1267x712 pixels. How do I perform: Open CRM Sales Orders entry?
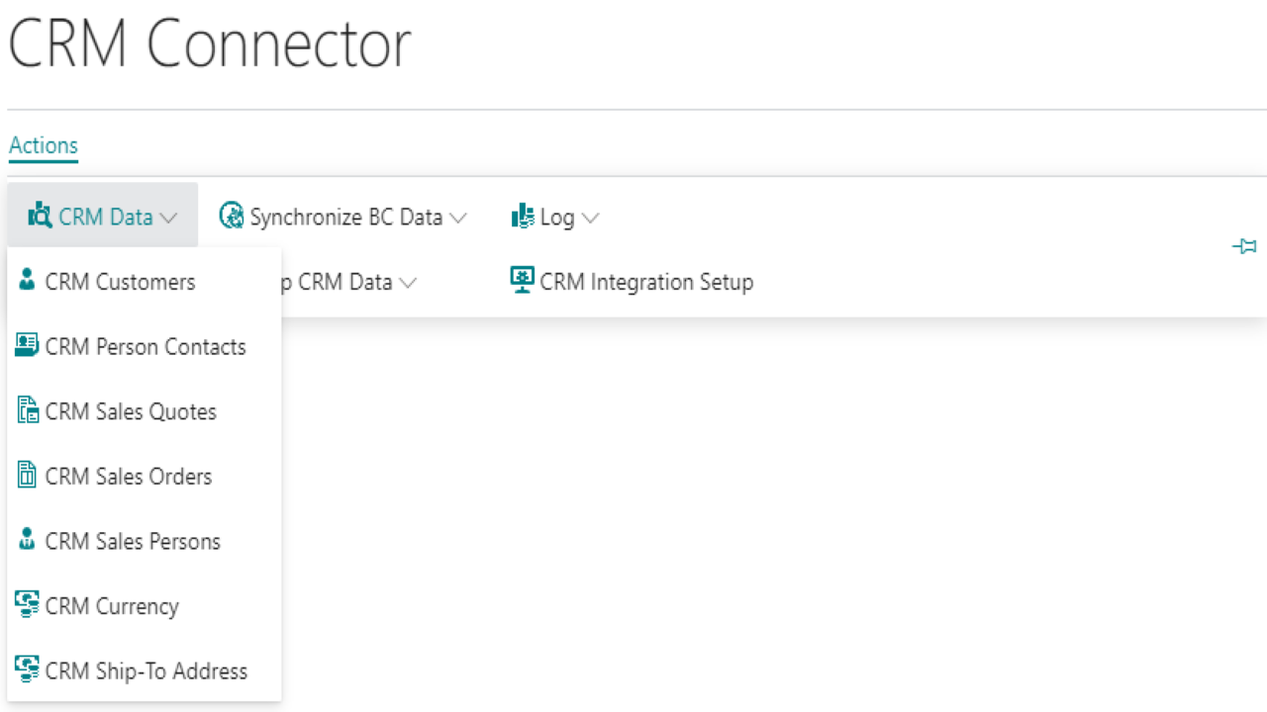pos(145,476)
